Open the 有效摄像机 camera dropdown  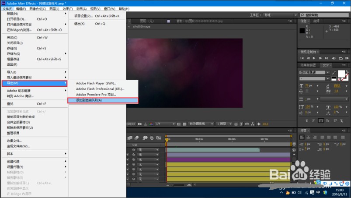pyautogui.click(x=201, y=124)
